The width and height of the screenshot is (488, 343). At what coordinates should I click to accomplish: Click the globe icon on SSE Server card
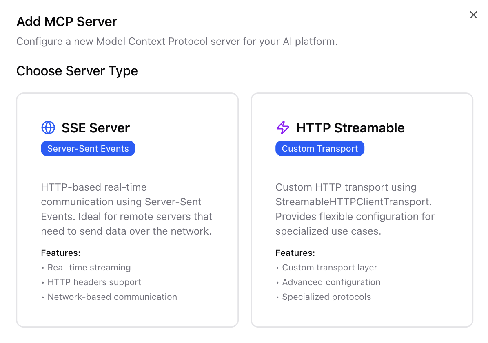pyautogui.click(x=48, y=128)
